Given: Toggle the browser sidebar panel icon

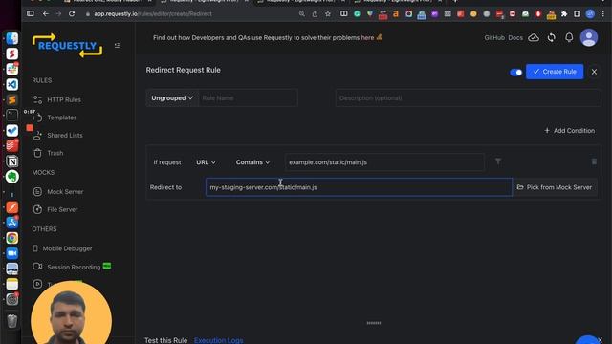Looking at the screenshot, I should tap(577, 14).
